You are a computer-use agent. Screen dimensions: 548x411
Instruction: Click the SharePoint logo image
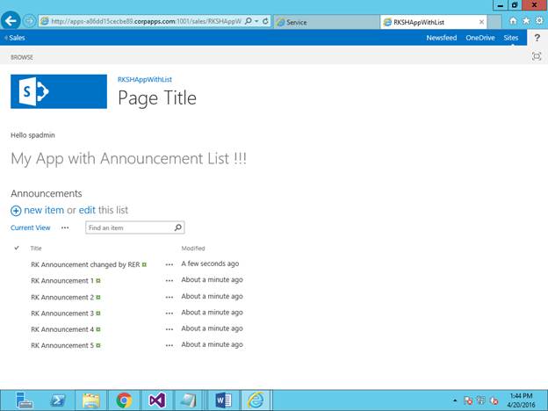pyautogui.click(x=59, y=91)
